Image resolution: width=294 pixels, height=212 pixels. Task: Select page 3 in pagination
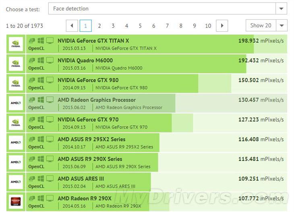[x=113, y=26]
